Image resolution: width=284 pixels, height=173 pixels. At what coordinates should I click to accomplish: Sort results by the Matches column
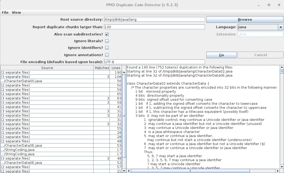(102, 68)
